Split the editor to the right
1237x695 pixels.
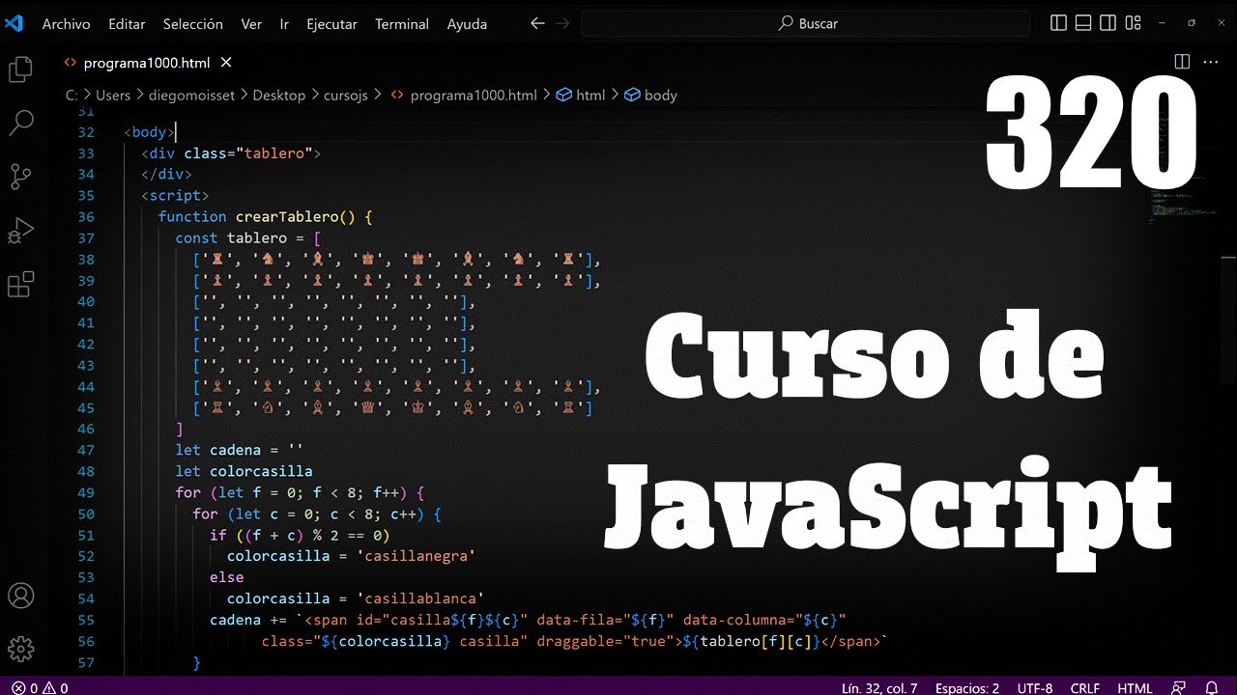click(x=1182, y=62)
